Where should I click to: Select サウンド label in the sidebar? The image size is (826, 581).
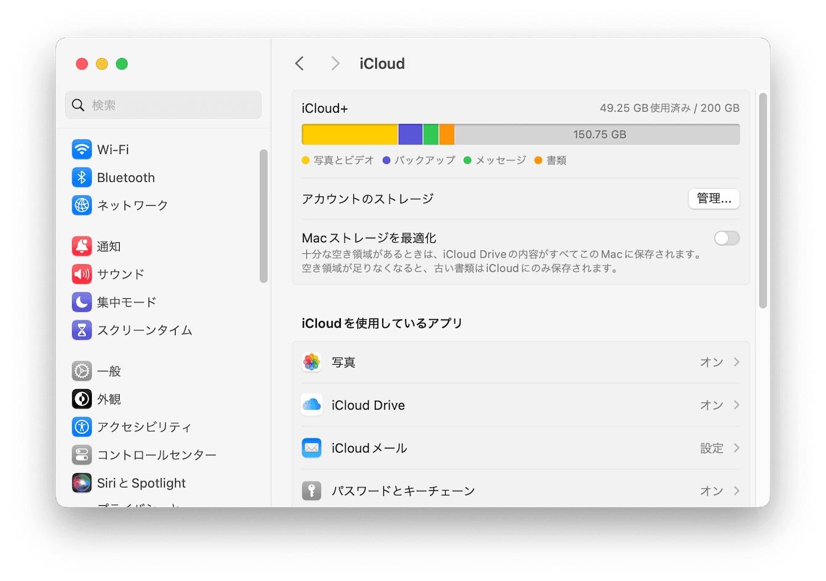click(x=121, y=274)
